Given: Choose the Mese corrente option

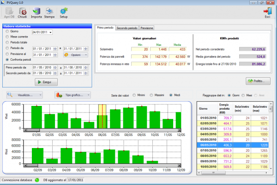Looking at the screenshot, I should [x=7, y=37].
